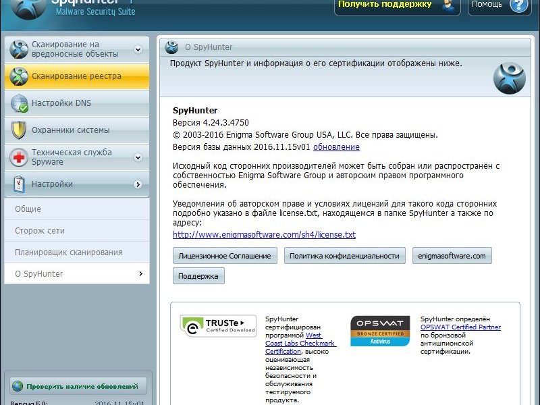This screenshot has width=540, height=405.
Task: Click the large SpyHunter emblem in About panel
Action: point(510,78)
